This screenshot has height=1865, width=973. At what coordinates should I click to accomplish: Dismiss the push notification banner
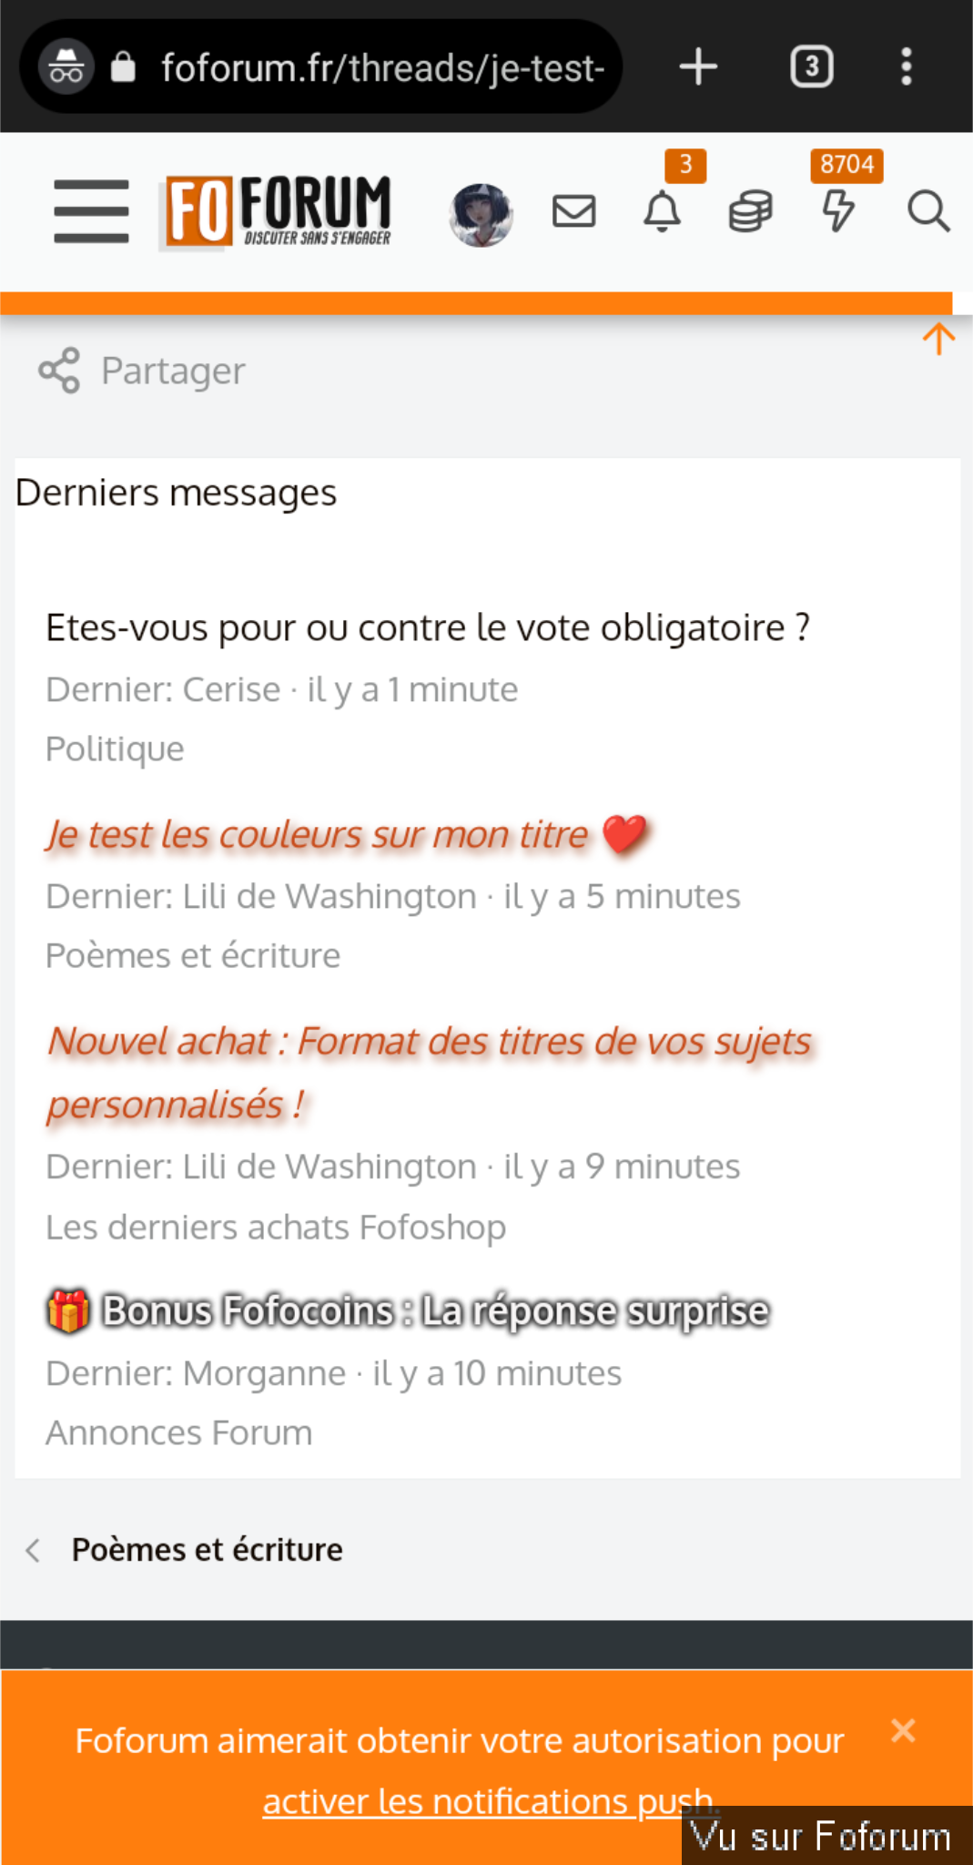pos(903,1730)
